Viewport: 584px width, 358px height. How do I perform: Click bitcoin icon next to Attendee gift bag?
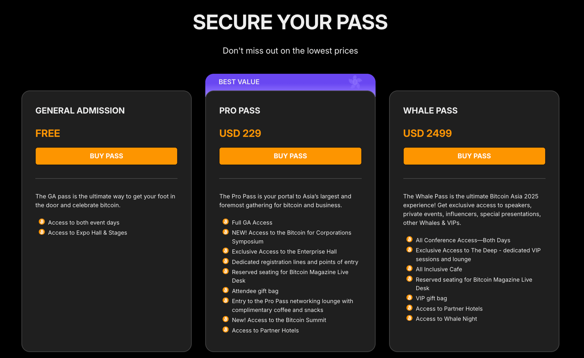point(226,290)
